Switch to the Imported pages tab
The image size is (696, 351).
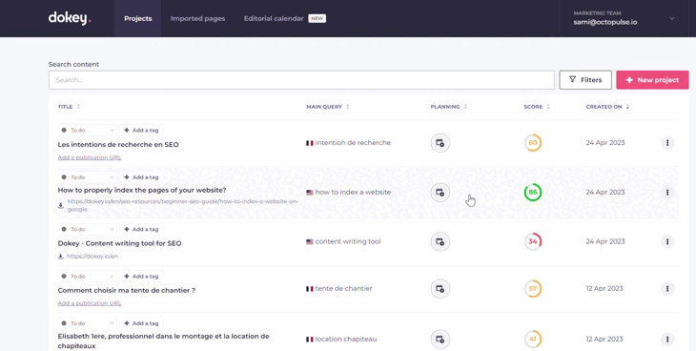198,19
